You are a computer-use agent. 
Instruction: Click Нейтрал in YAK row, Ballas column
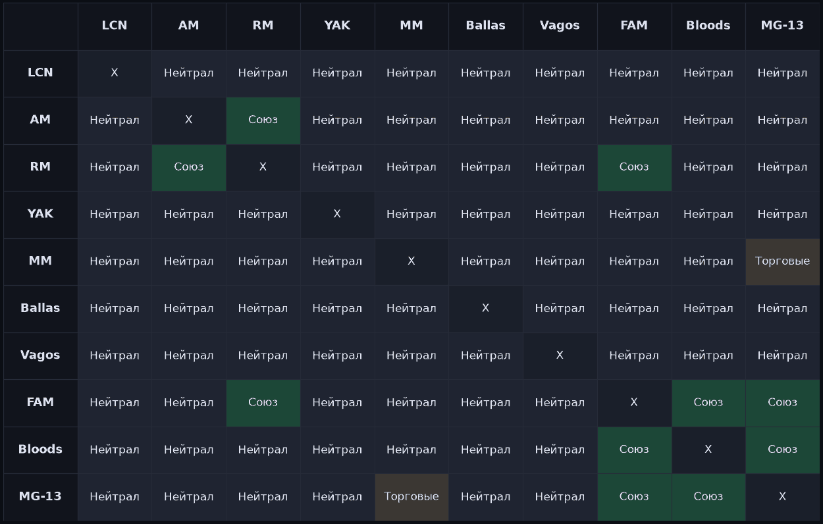(x=486, y=214)
